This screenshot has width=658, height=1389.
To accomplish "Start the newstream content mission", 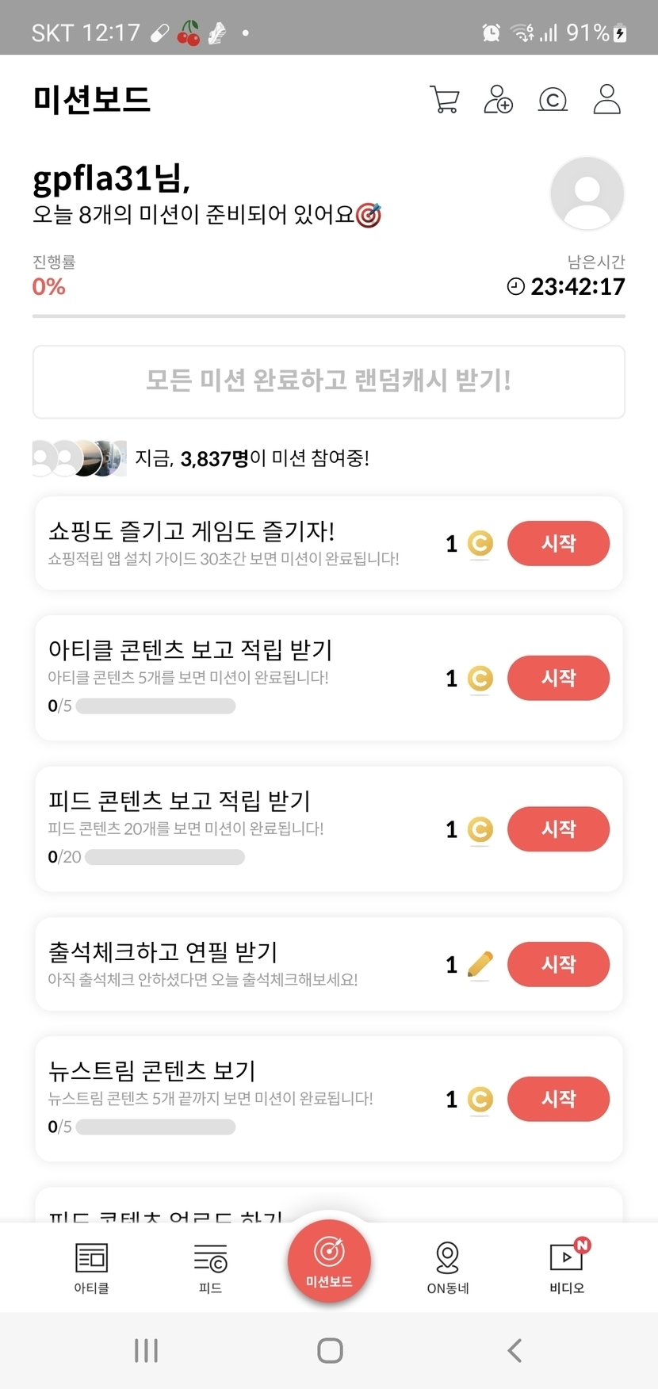I will pyautogui.click(x=558, y=1099).
